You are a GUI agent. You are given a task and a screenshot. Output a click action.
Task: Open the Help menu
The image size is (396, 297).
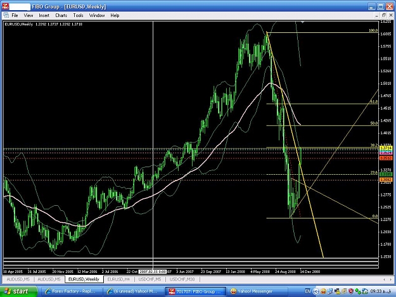click(115, 15)
